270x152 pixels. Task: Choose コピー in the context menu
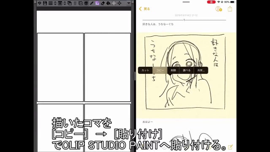coord(160,71)
